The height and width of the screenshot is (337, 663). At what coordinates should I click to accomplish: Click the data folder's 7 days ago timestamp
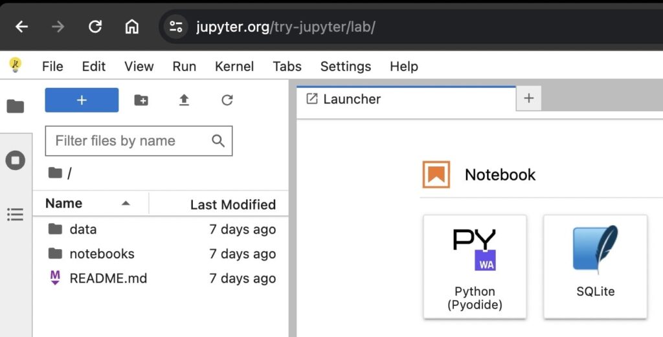[243, 230]
